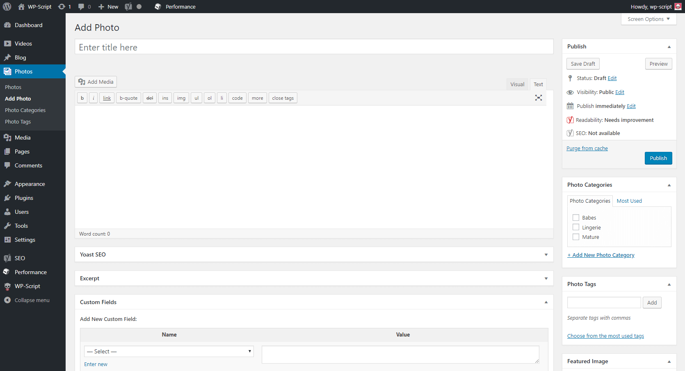The image size is (685, 371).
Task: Click the Save Draft button
Action: (583, 64)
